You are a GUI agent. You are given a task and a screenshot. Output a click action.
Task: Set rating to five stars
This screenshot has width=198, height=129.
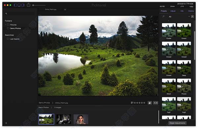144,103
